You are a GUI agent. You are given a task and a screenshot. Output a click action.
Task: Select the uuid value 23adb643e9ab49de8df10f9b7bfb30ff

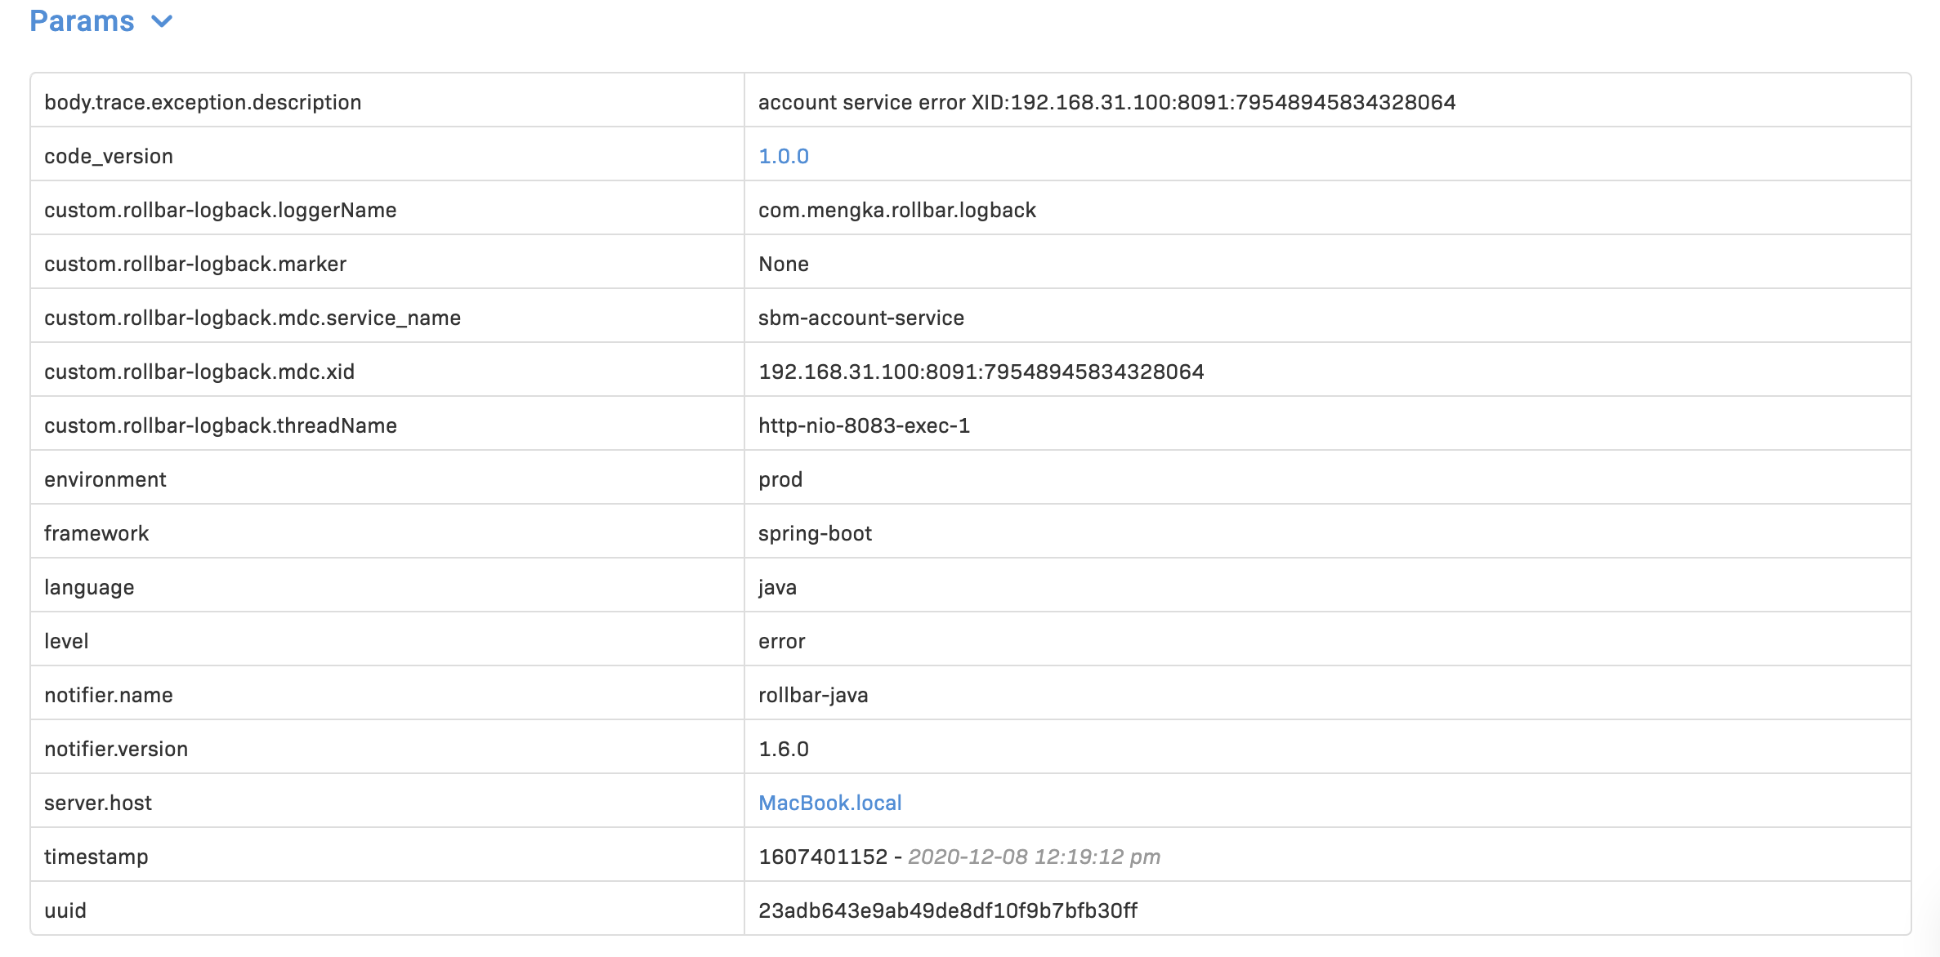[947, 910]
